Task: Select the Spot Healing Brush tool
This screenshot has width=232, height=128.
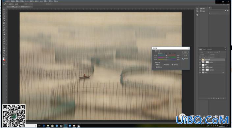Action: click(4, 23)
